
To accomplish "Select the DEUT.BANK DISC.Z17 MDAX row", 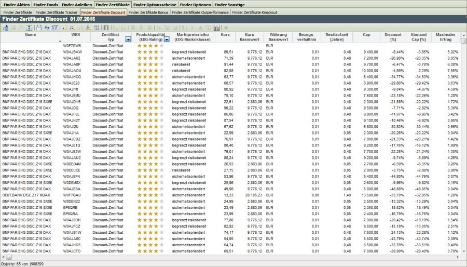I will pyautogui.click(x=27, y=195).
